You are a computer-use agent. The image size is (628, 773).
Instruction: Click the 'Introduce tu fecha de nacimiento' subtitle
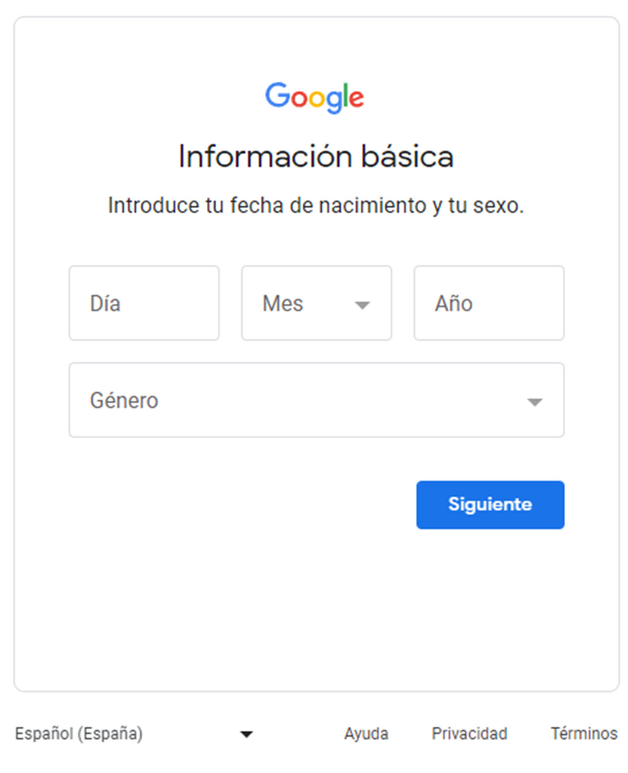[x=316, y=206]
